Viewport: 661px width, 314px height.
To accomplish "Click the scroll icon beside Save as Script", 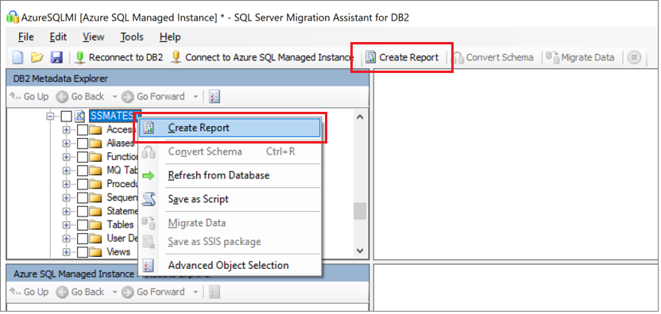I will (149, 199).
